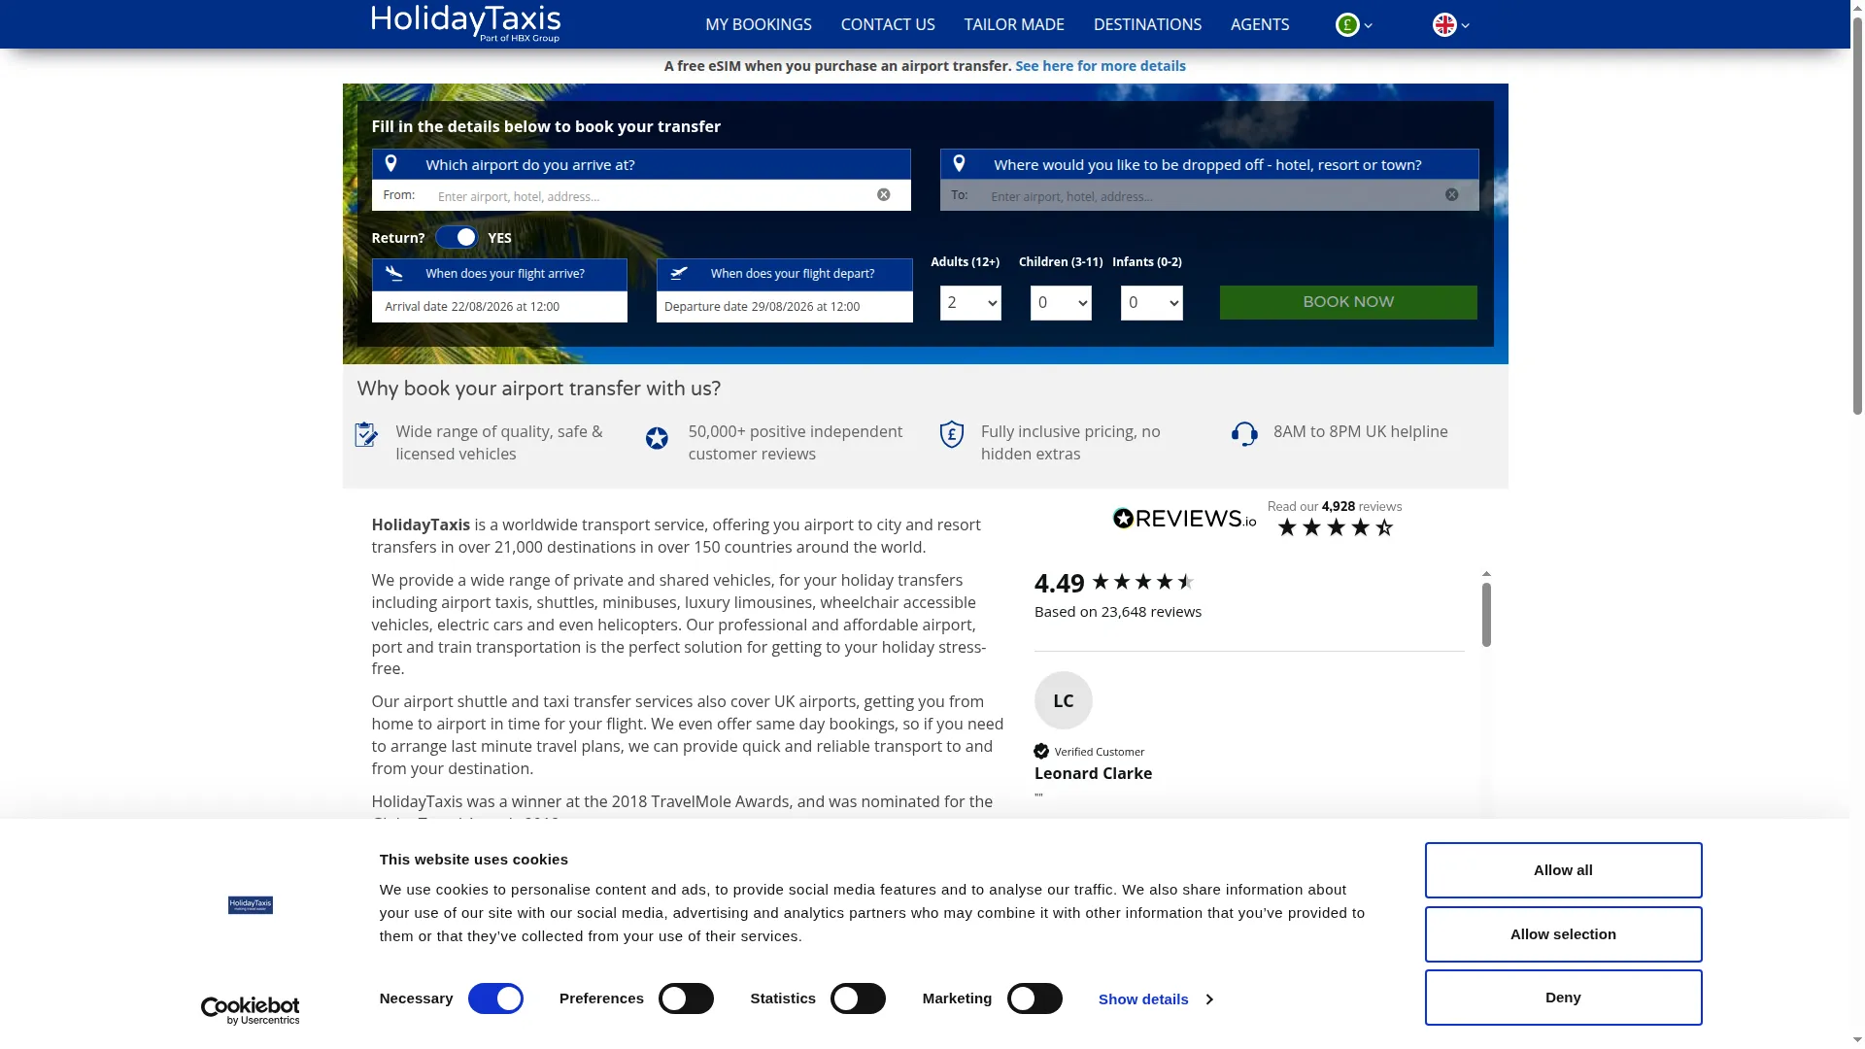Click the drop-off location pin icon
Screen dimensions: 1865x1049
point(959,164)
